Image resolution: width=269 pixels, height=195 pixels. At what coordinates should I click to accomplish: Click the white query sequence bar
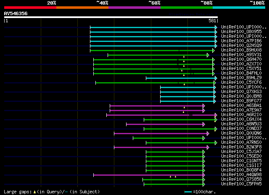pos(111,17)
